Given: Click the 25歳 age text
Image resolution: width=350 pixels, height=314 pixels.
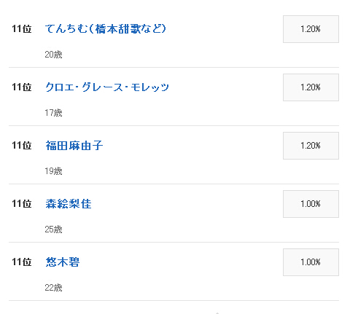Looking at the screenshot, I should tap(53, 229).
